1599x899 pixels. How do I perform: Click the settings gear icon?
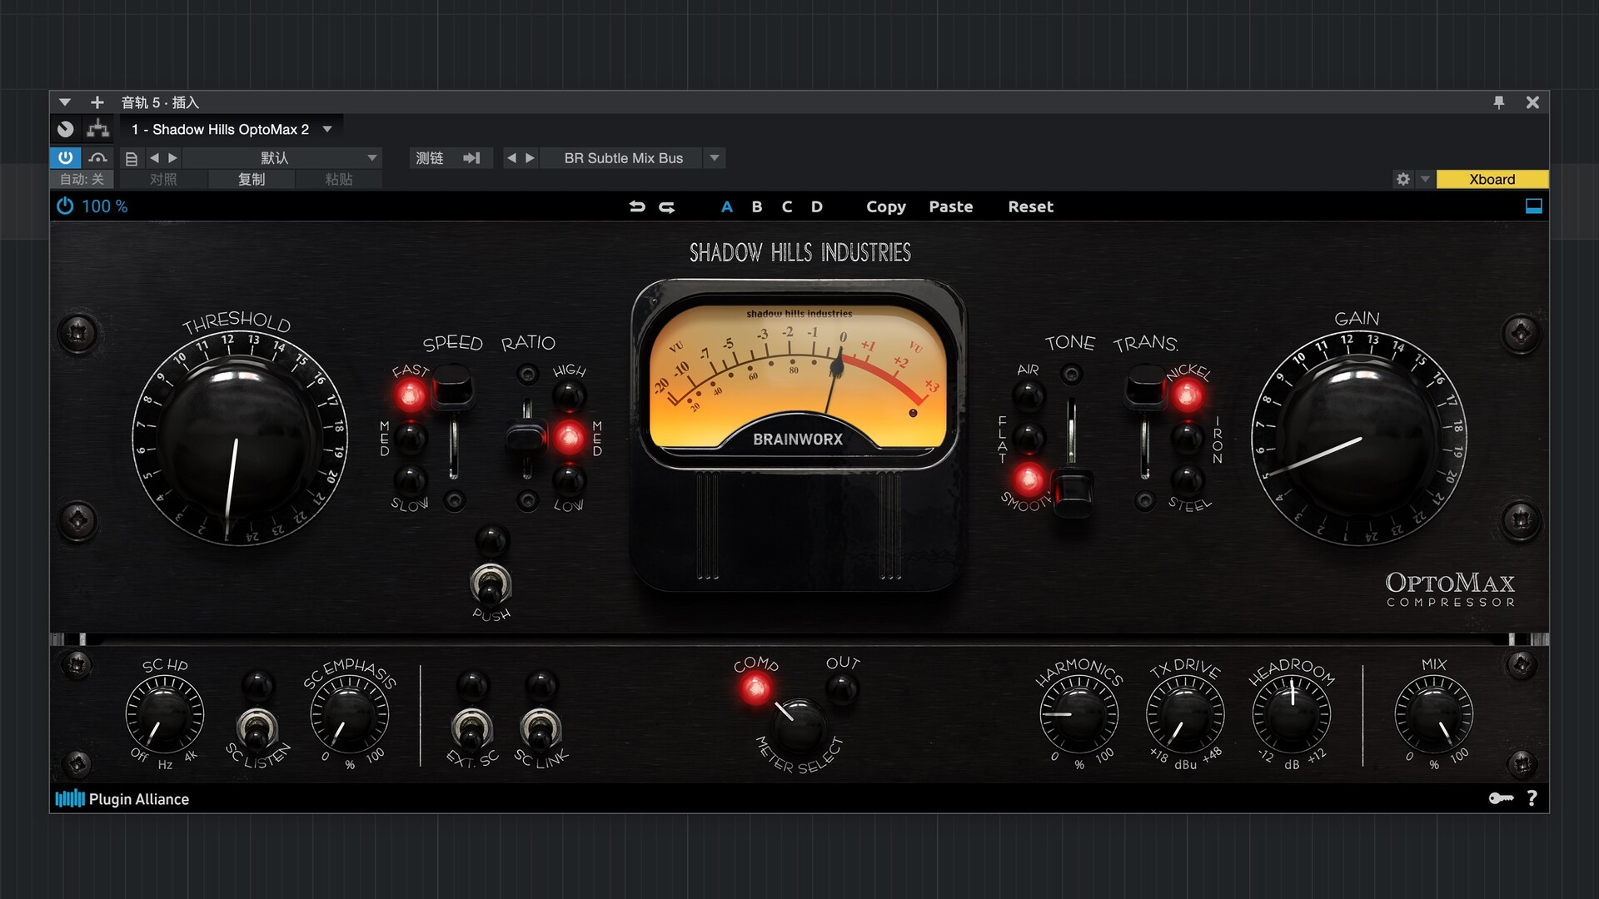pos(1403,179)
